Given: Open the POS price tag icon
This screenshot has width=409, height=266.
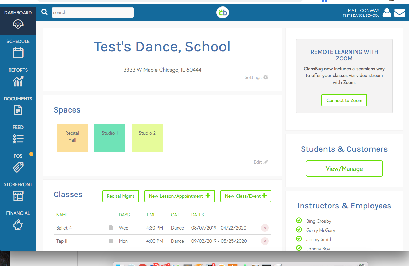Looking at the screenshot, I should click(18, 167).
